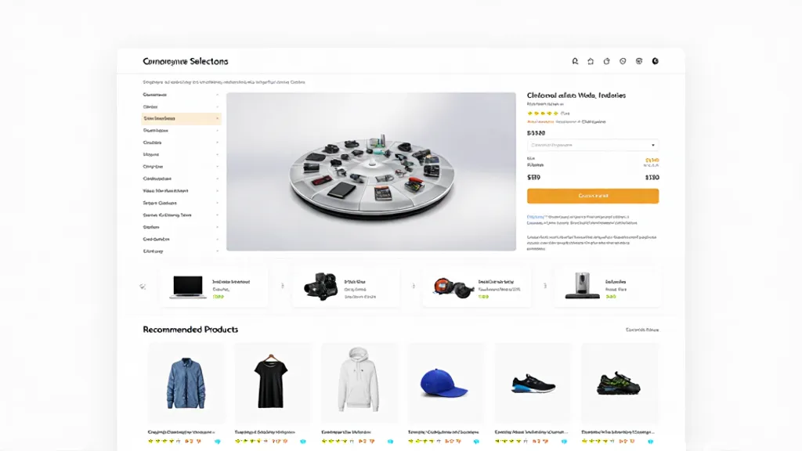Open the home icon in header

tap(591, 61)
